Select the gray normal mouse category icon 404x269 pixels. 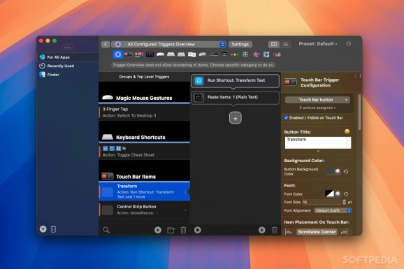pyautogui.click(x=203, y=54)
